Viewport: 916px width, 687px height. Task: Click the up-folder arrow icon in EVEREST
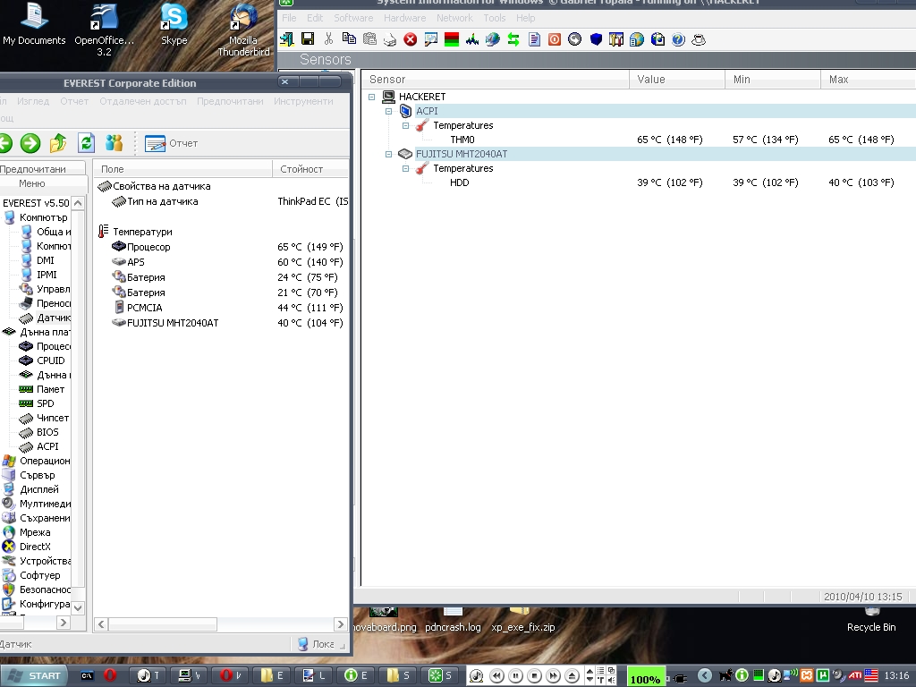click(58, 143)
